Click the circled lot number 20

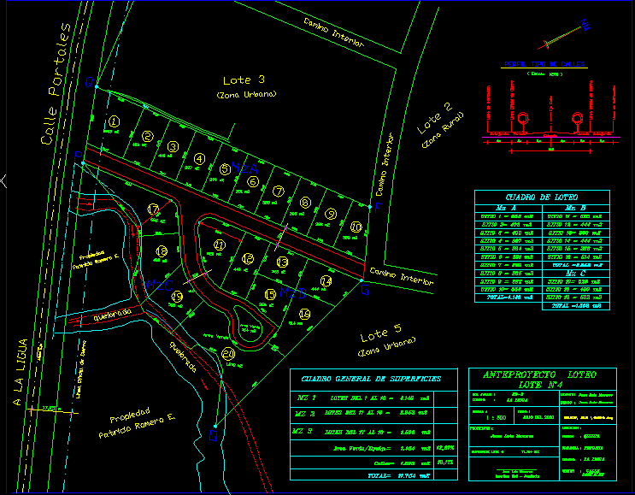coord(227,354)
